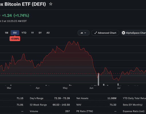Click the Volume label
The width and height of the screenshot is (146, 114).
[x=34, y=111]
